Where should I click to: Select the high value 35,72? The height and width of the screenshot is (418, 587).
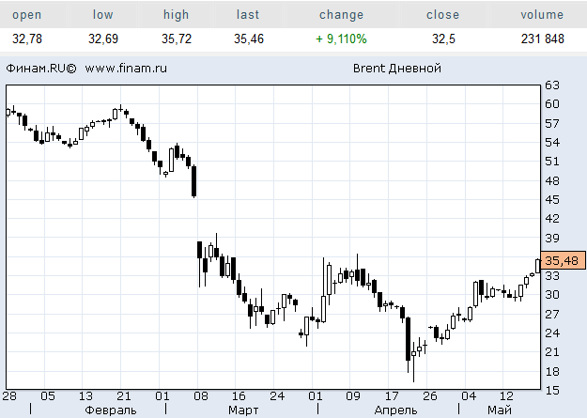[x=176, y=39]
